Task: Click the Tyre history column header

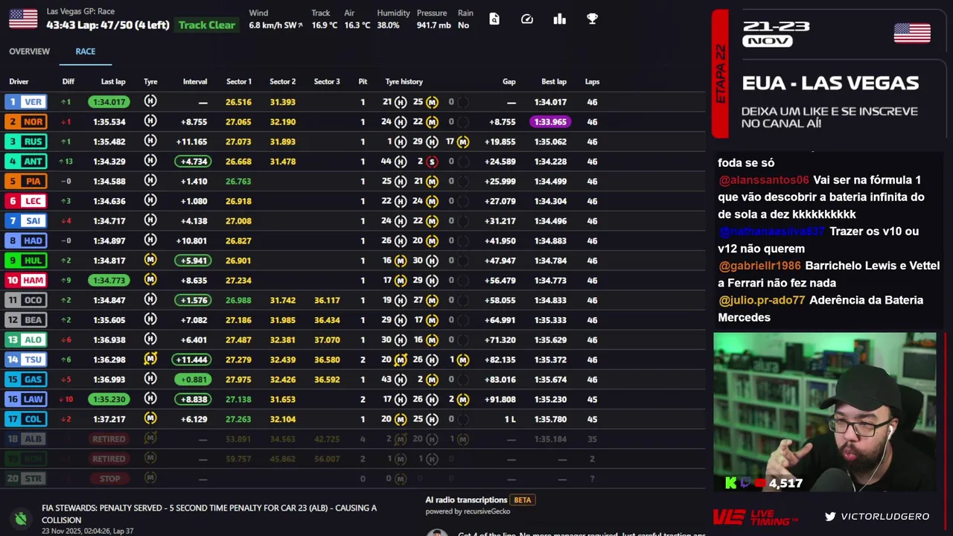Action: click(404, 82)
